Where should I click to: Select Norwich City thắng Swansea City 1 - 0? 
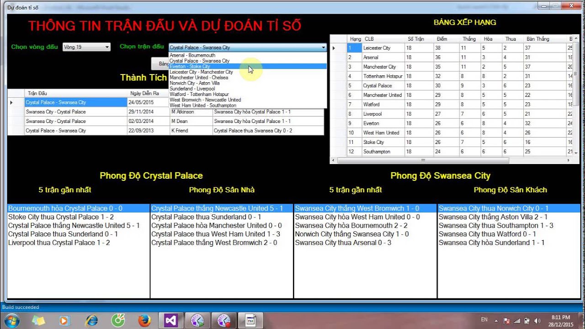pyautogui.click(x=365, y=234)
